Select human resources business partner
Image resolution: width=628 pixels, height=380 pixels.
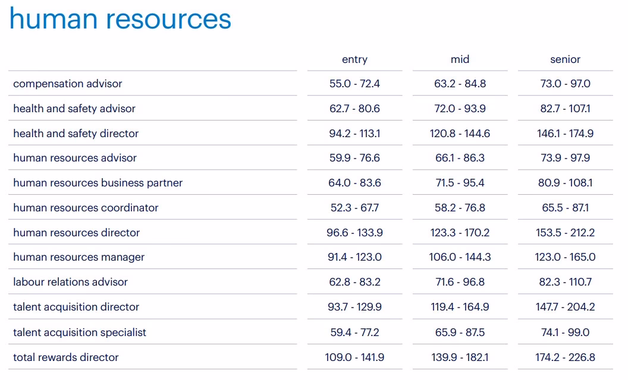coord(97,182)
